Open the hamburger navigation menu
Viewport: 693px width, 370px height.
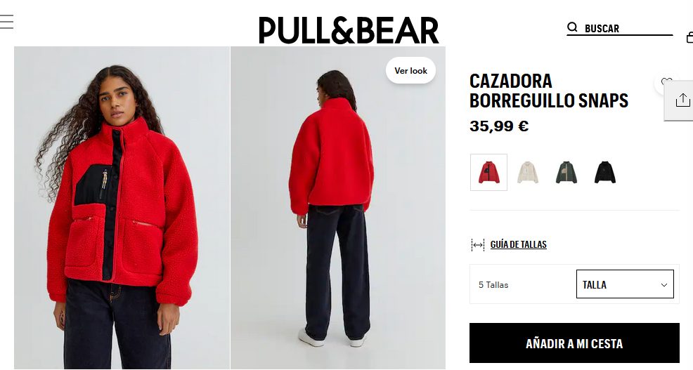click(6, 22)
